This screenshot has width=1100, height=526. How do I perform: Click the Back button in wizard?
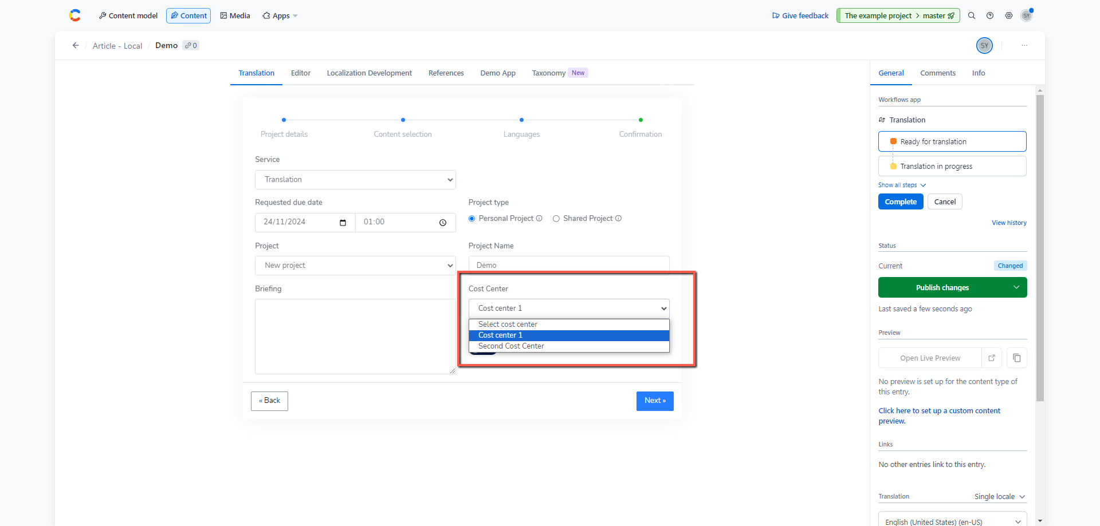pyautogui.click(x=269, y=401)
